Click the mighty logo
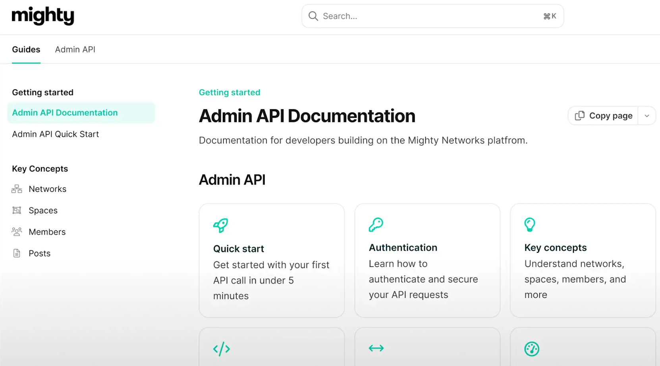660x366 pixels. click(43, 16)
